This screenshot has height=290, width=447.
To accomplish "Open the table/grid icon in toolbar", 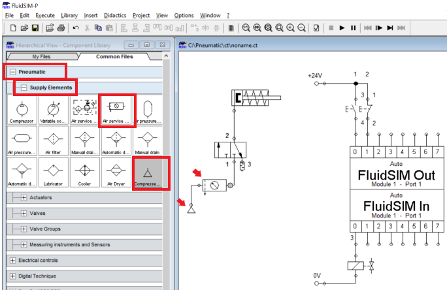I will [x=231, y=28].
